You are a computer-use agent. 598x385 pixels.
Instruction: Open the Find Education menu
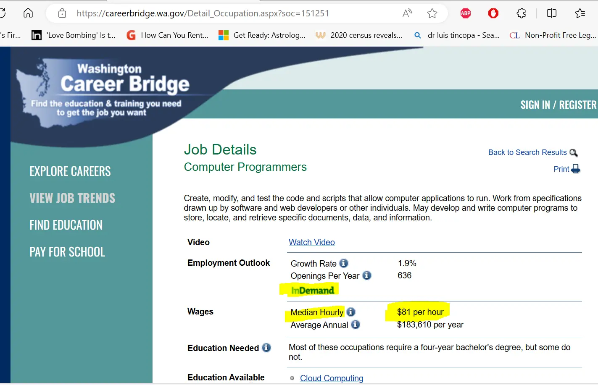click(x=66, y=225)
